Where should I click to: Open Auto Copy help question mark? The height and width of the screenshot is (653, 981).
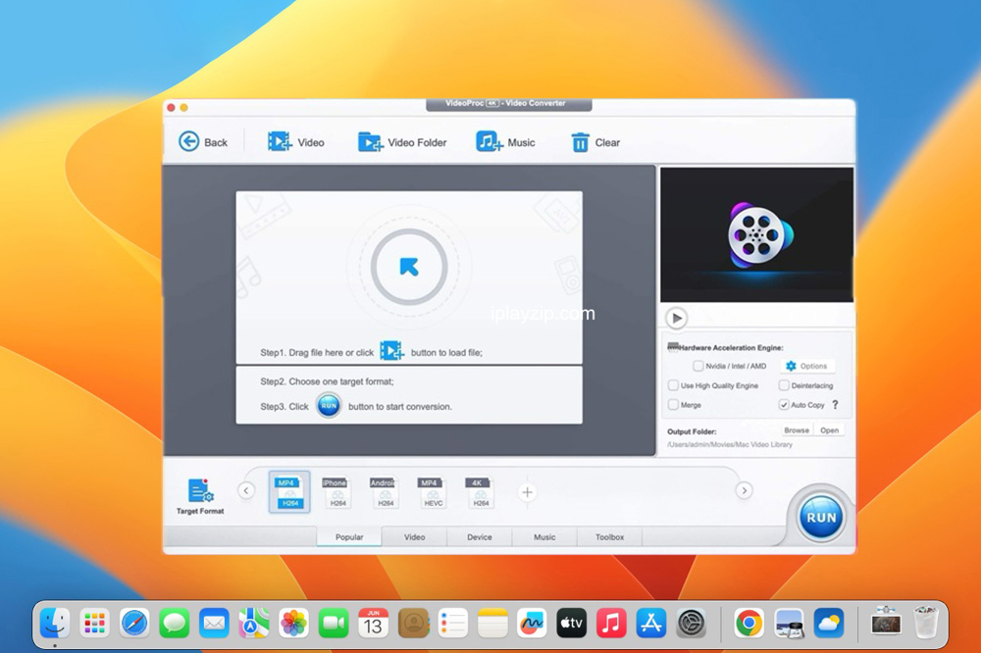pos(835,405)
